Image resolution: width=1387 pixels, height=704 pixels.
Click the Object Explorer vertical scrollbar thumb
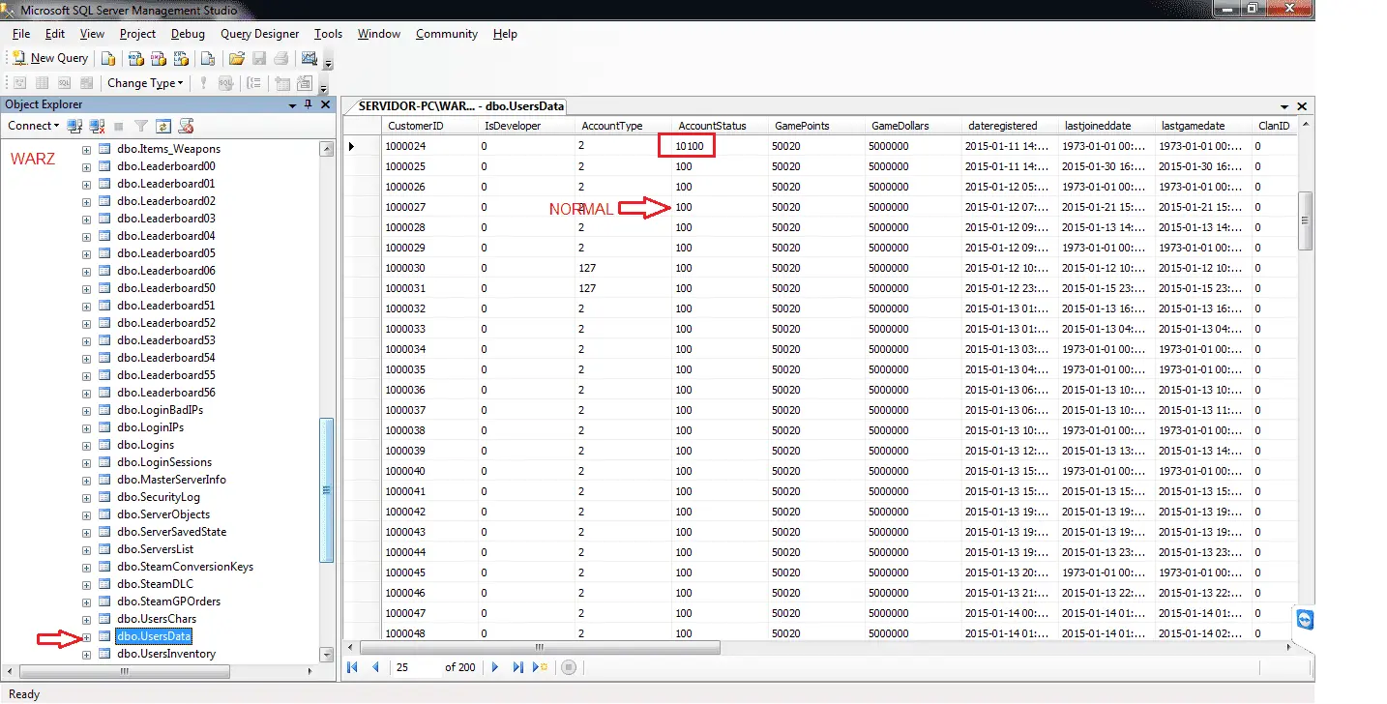coord(327,490)
